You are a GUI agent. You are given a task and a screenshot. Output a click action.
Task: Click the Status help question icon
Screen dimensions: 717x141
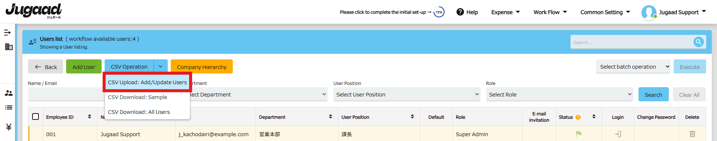(578, 117)
